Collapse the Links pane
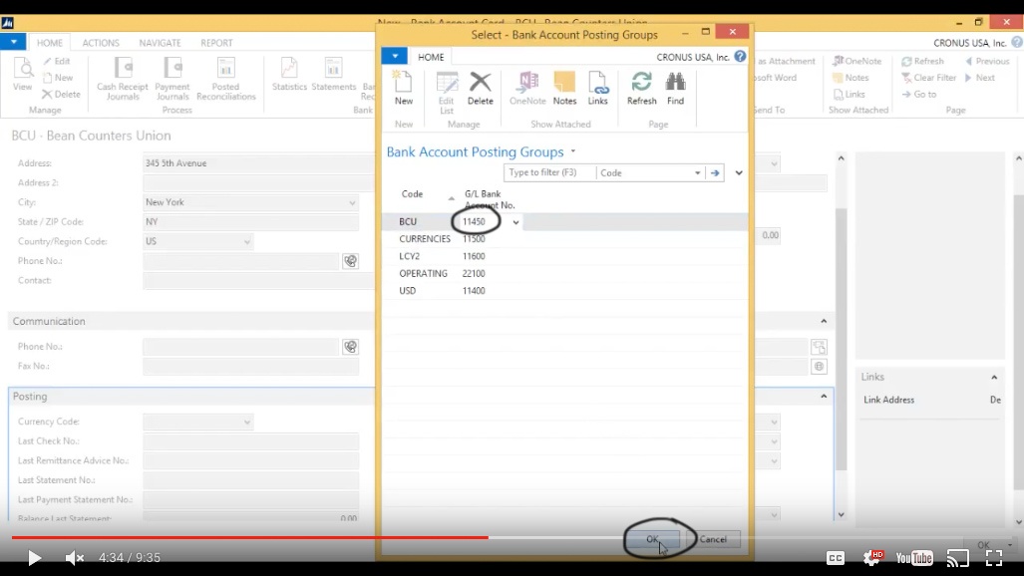Image resolution: width=1024 pixels, height=576 pixels. point(994,377)
